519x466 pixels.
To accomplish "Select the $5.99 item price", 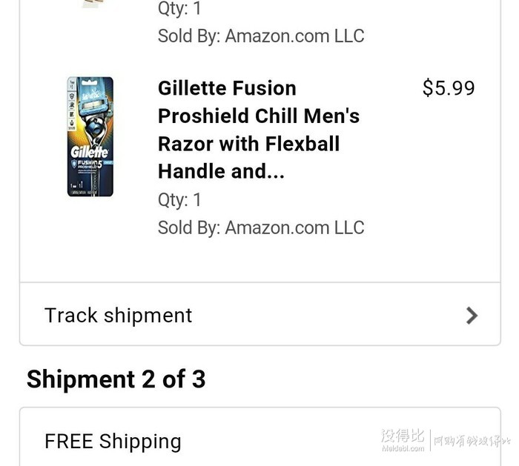I will [449, 88].
